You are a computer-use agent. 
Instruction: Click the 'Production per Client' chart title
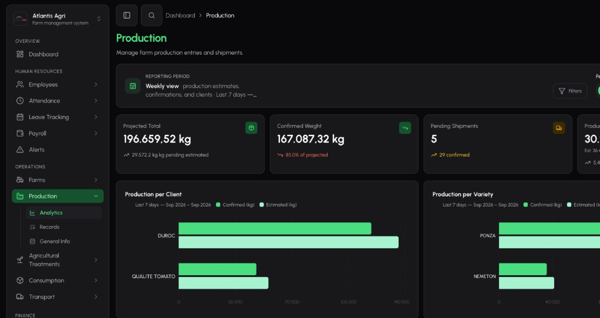click(153, 194)
